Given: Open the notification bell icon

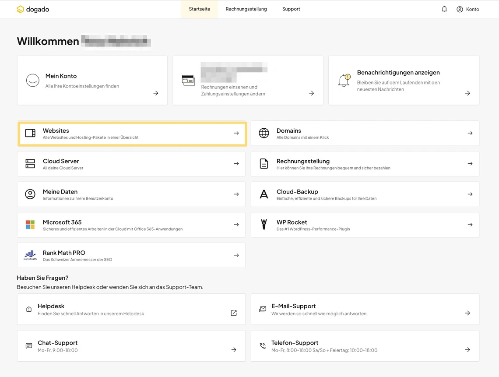Looking at the screenshot, I should coord(444,9).
